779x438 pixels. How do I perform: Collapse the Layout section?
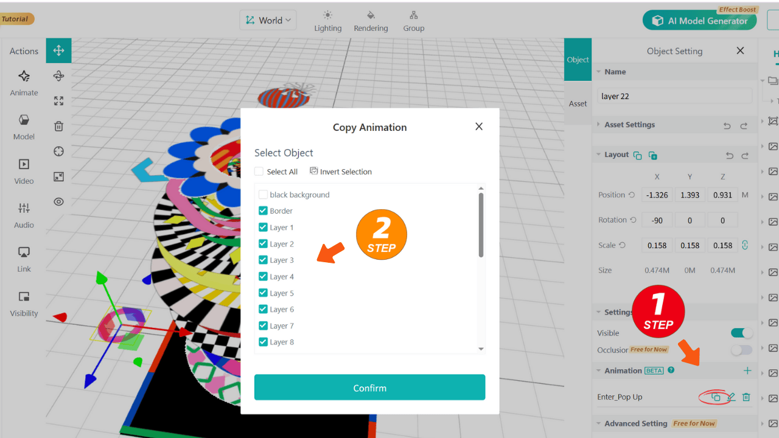point(598,154)
